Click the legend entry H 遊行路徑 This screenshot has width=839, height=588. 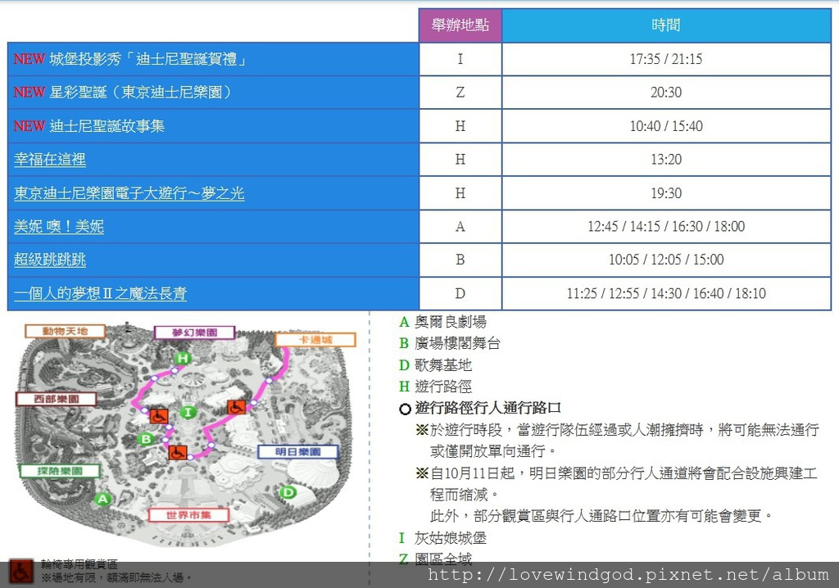436,387
